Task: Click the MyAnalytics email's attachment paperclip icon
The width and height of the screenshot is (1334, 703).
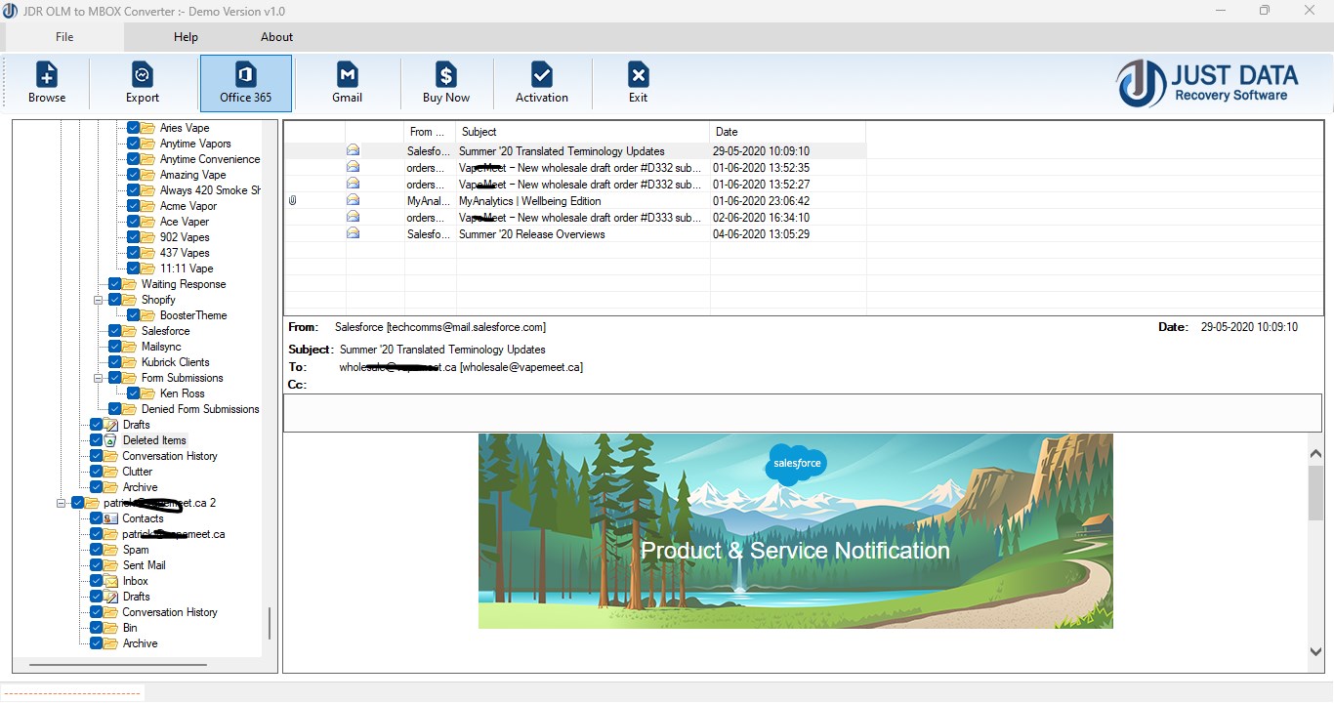Action: tap(293, 201)
